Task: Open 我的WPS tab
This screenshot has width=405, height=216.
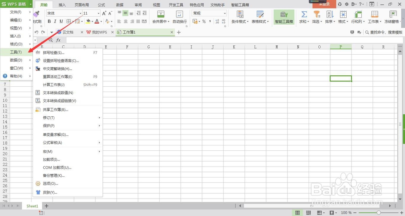Action: (100, 32)
